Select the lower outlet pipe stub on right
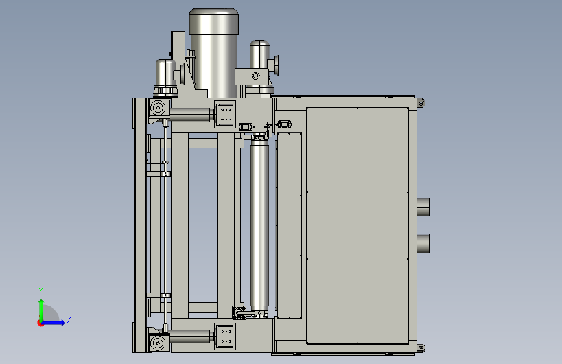 [x=423, y=244]
